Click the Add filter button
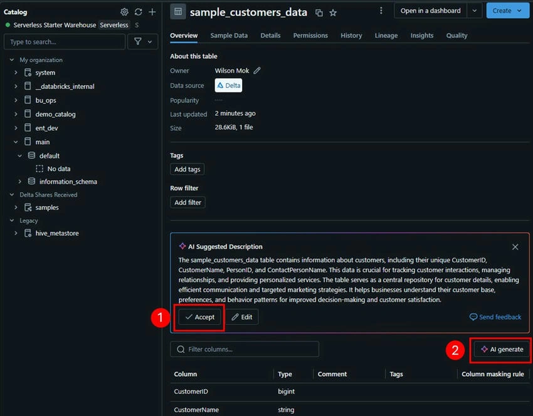This screenshot has width=533, height=416. [187, 202]
